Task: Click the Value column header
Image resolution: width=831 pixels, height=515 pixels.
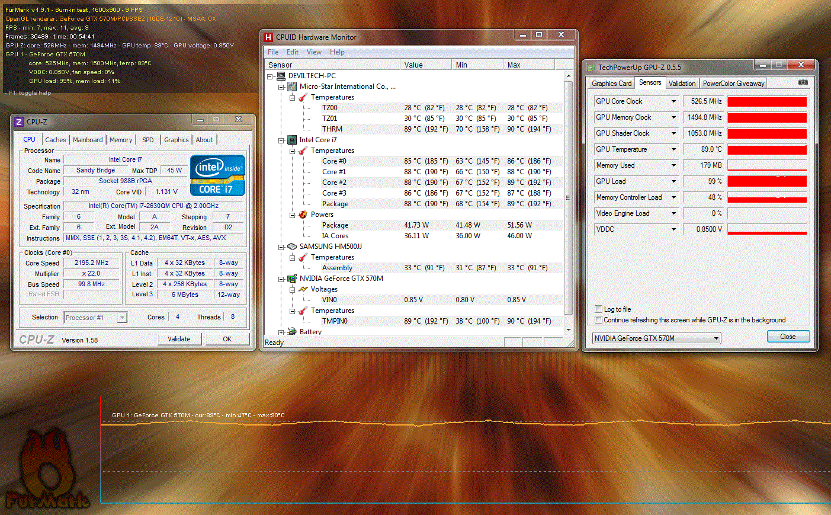Action: (426, 65)
